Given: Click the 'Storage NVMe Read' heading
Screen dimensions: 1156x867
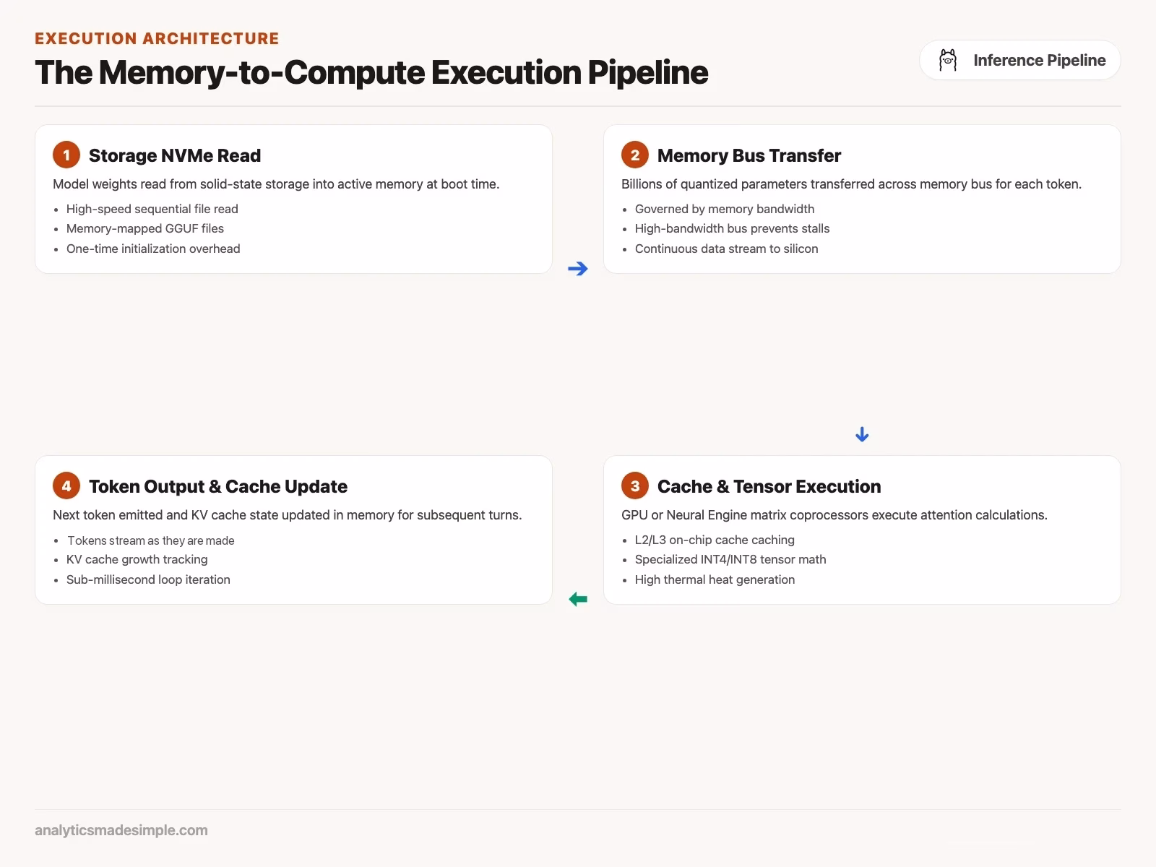Looking at the screenshot, I should [175, 155].
